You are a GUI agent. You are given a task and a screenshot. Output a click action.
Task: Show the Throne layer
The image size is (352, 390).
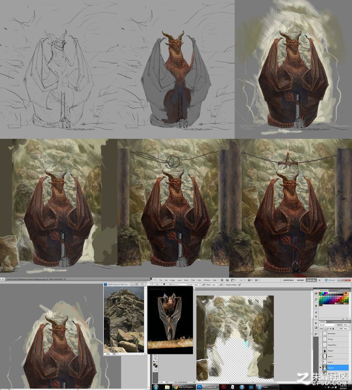pyautogui.click(x=320, y=339)
